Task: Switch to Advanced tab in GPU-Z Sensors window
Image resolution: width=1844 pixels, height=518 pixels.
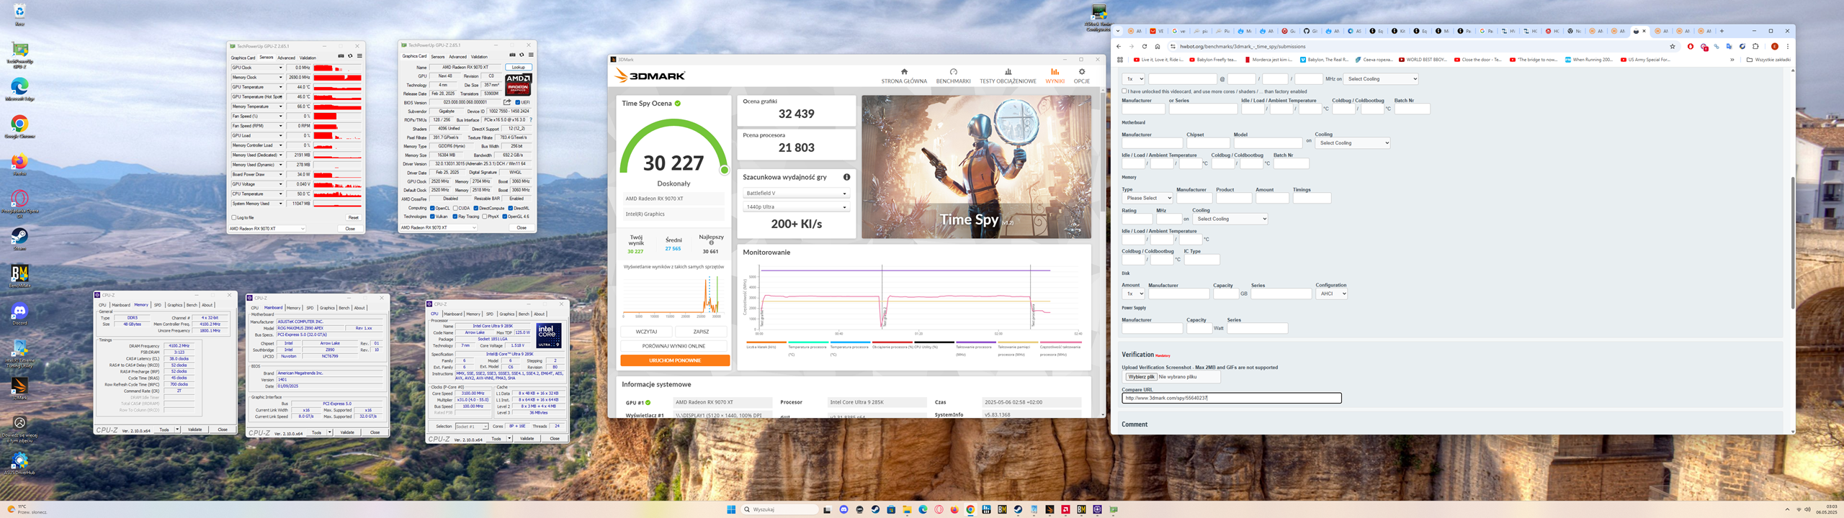Action: point(286,58)
